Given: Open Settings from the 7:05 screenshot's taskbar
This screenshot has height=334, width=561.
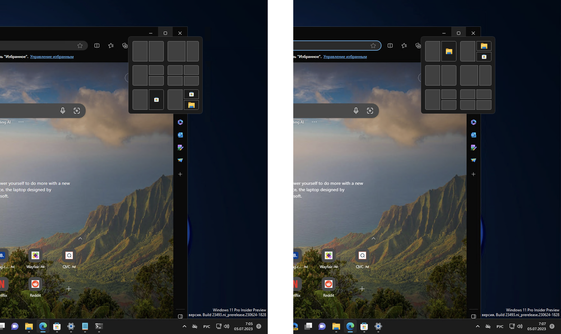Looking at the screenshot, I should pyautogui.click(x=71, y=327).
